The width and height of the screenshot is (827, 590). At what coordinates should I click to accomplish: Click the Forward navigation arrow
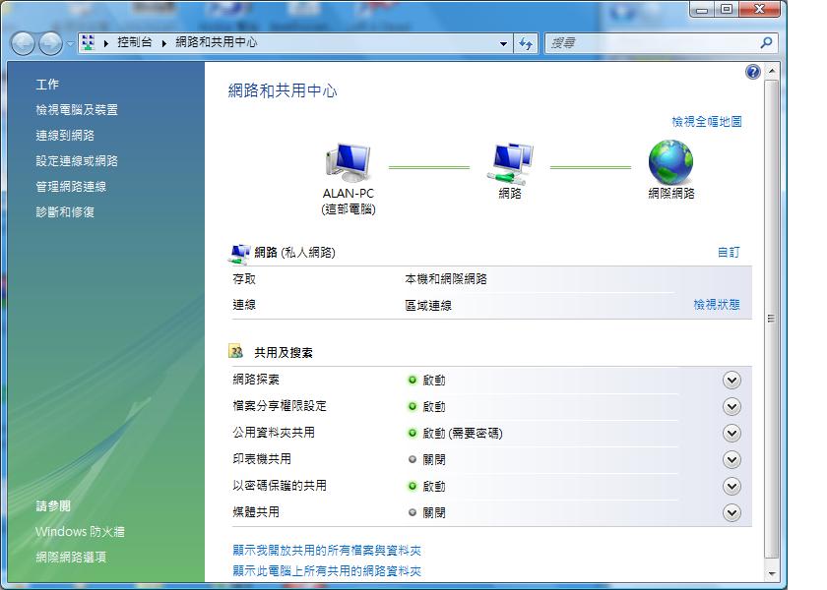click(x=48, y=43)
